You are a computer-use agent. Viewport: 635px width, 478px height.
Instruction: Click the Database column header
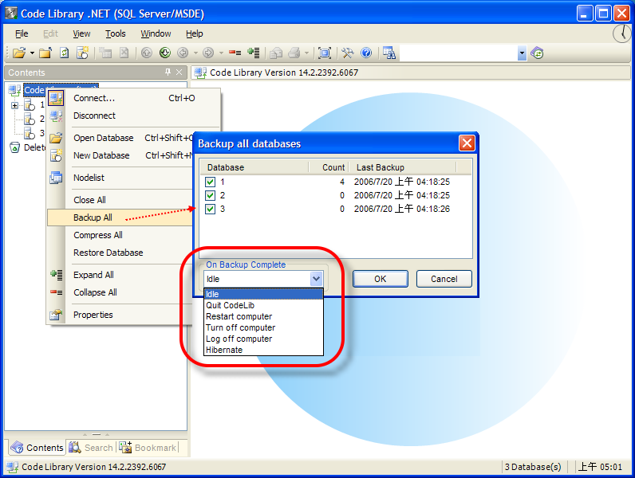pyautogui.click(x=254, y=167)
